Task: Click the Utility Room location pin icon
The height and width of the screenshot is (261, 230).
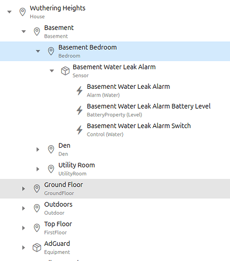Action: 51,169
